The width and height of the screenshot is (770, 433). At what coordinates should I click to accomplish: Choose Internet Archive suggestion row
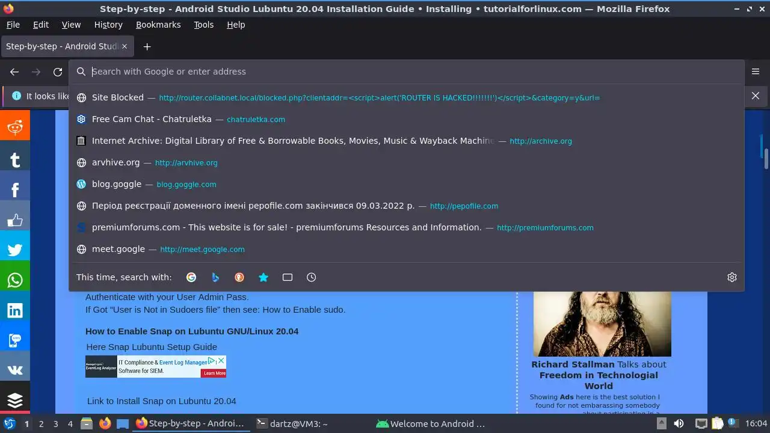(406, 141)
